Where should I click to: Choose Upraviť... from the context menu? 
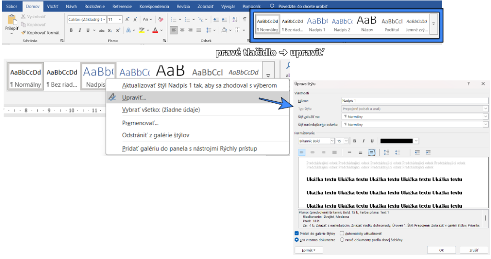tap(134, 97)
